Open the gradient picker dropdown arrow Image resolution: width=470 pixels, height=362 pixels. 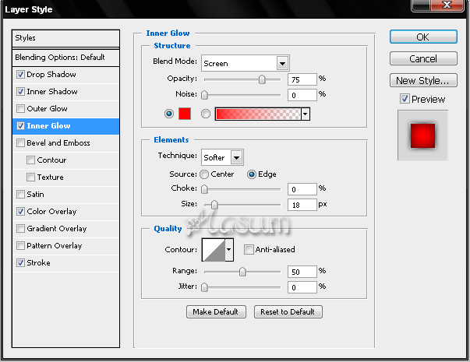(306, 114)
